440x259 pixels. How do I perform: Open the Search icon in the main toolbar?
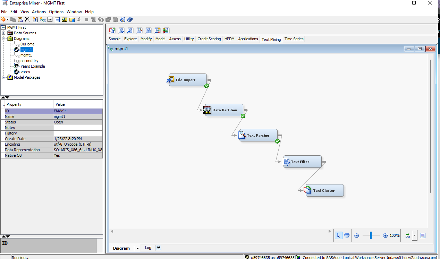pos(64,19)
